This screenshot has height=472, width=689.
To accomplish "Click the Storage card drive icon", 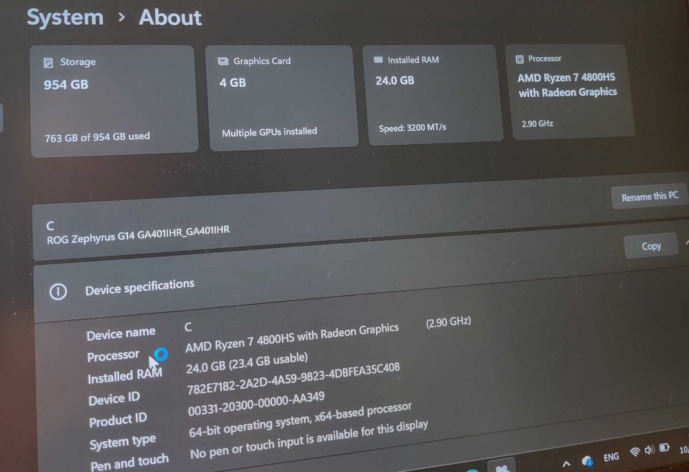I will [x=48, y=63].
